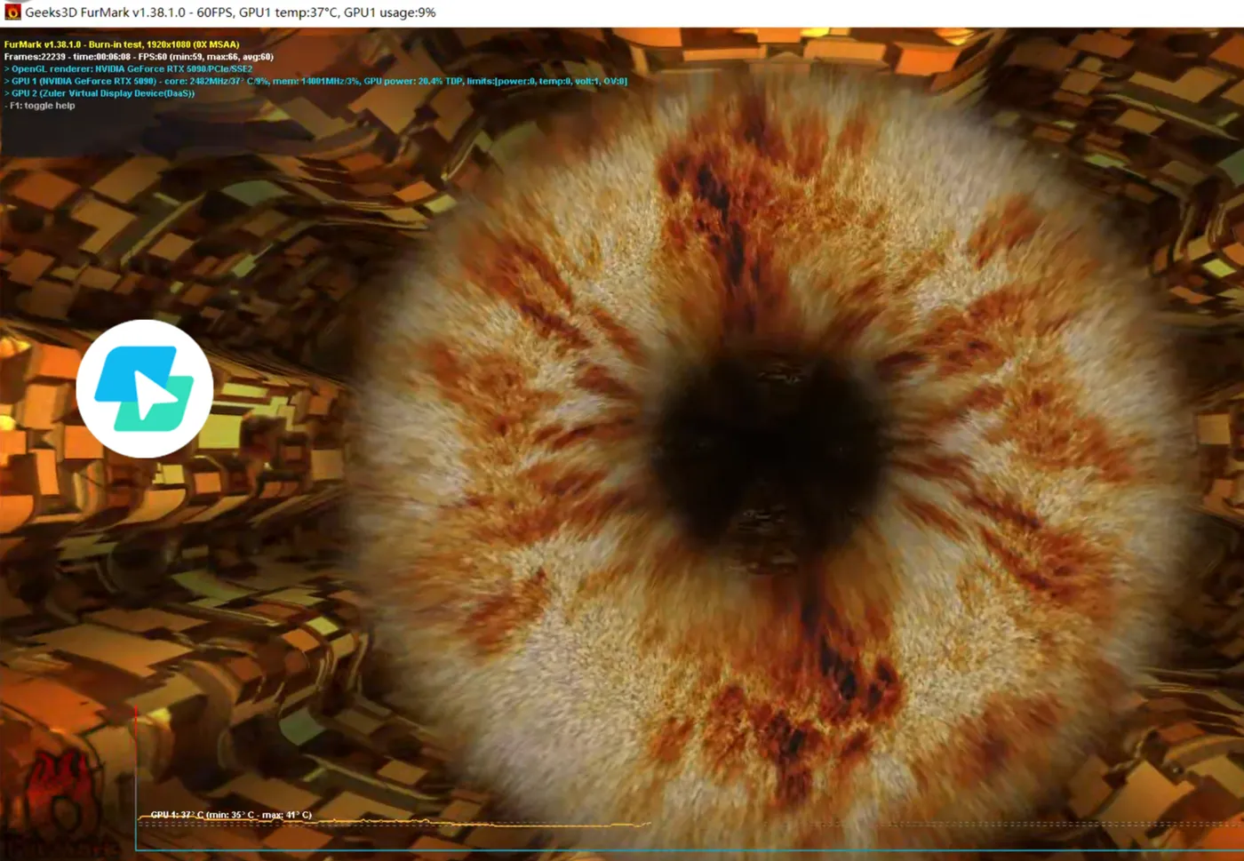
Task: Click the orange temperature graph line
Action: 391,823
